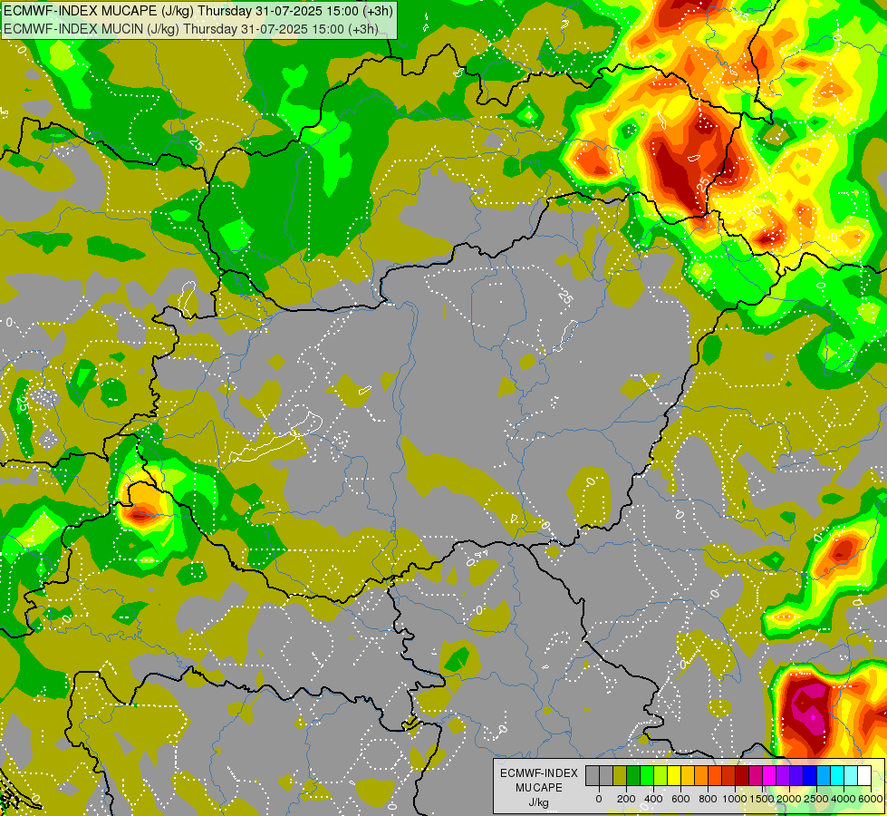Select the sky blue legend swatch after 2500
This screenshot has height=816, width=887.
(824, 776)
